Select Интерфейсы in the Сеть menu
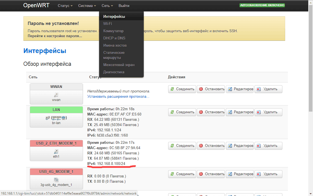The height and width of the screenshot is (196, 313). tap(121, 16)
